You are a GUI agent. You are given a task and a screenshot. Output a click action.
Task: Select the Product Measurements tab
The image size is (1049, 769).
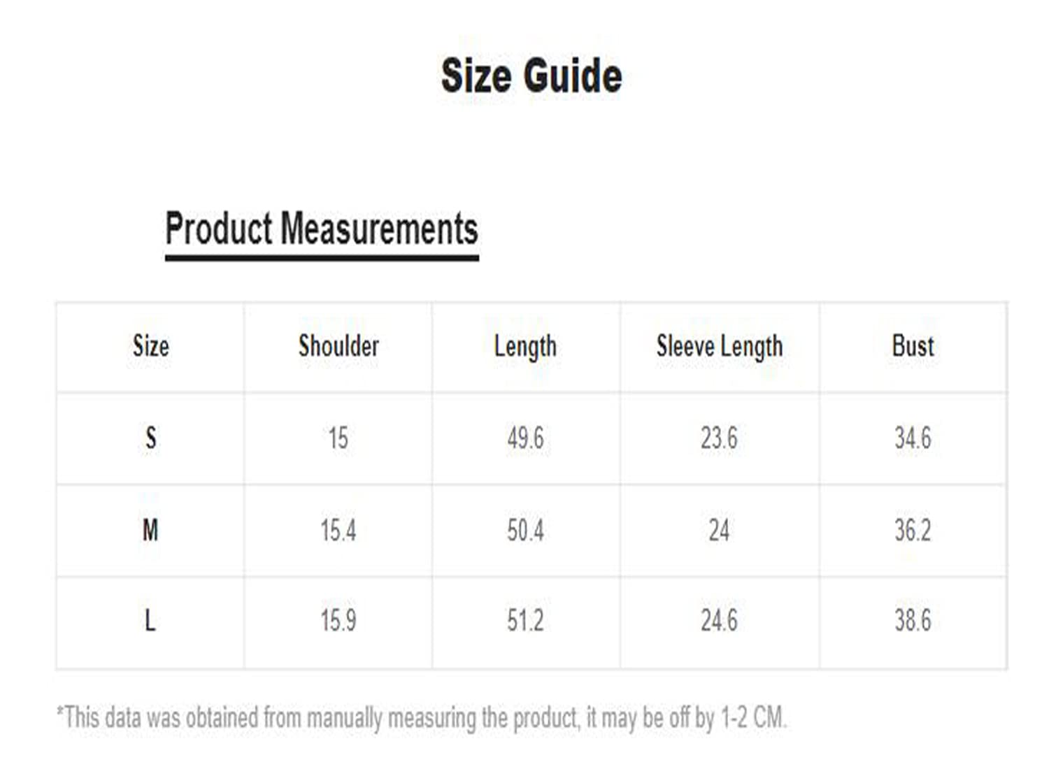tap(322, 229)
